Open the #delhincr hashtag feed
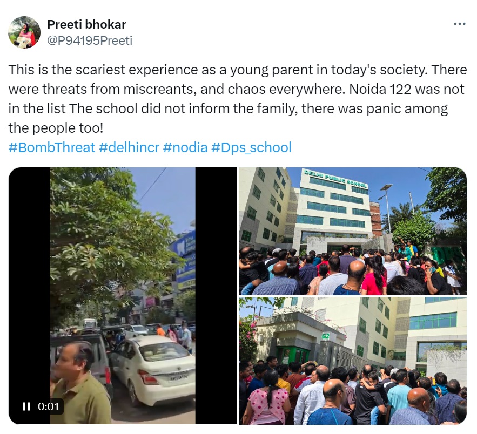This screenshot has height=434, width=477. coord(127,147)
